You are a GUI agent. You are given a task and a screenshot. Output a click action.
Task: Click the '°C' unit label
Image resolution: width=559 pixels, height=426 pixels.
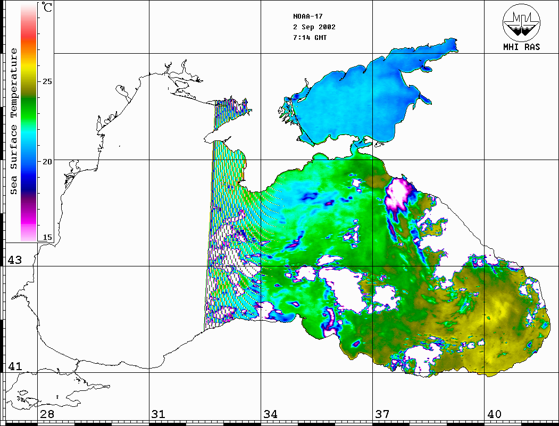47,7
